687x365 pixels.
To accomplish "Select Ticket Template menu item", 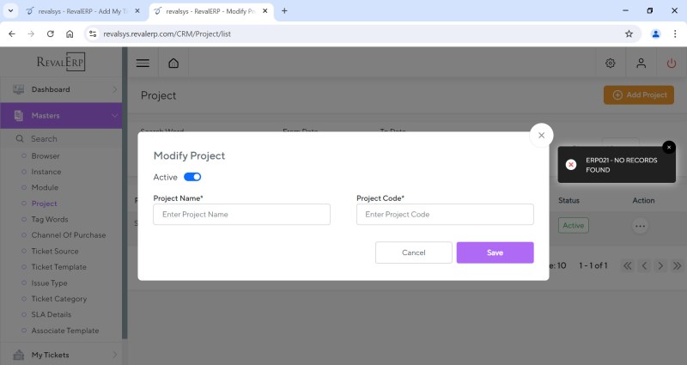I will (58, 267).
